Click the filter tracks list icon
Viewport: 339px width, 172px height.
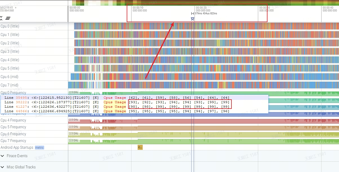point(8,18)
